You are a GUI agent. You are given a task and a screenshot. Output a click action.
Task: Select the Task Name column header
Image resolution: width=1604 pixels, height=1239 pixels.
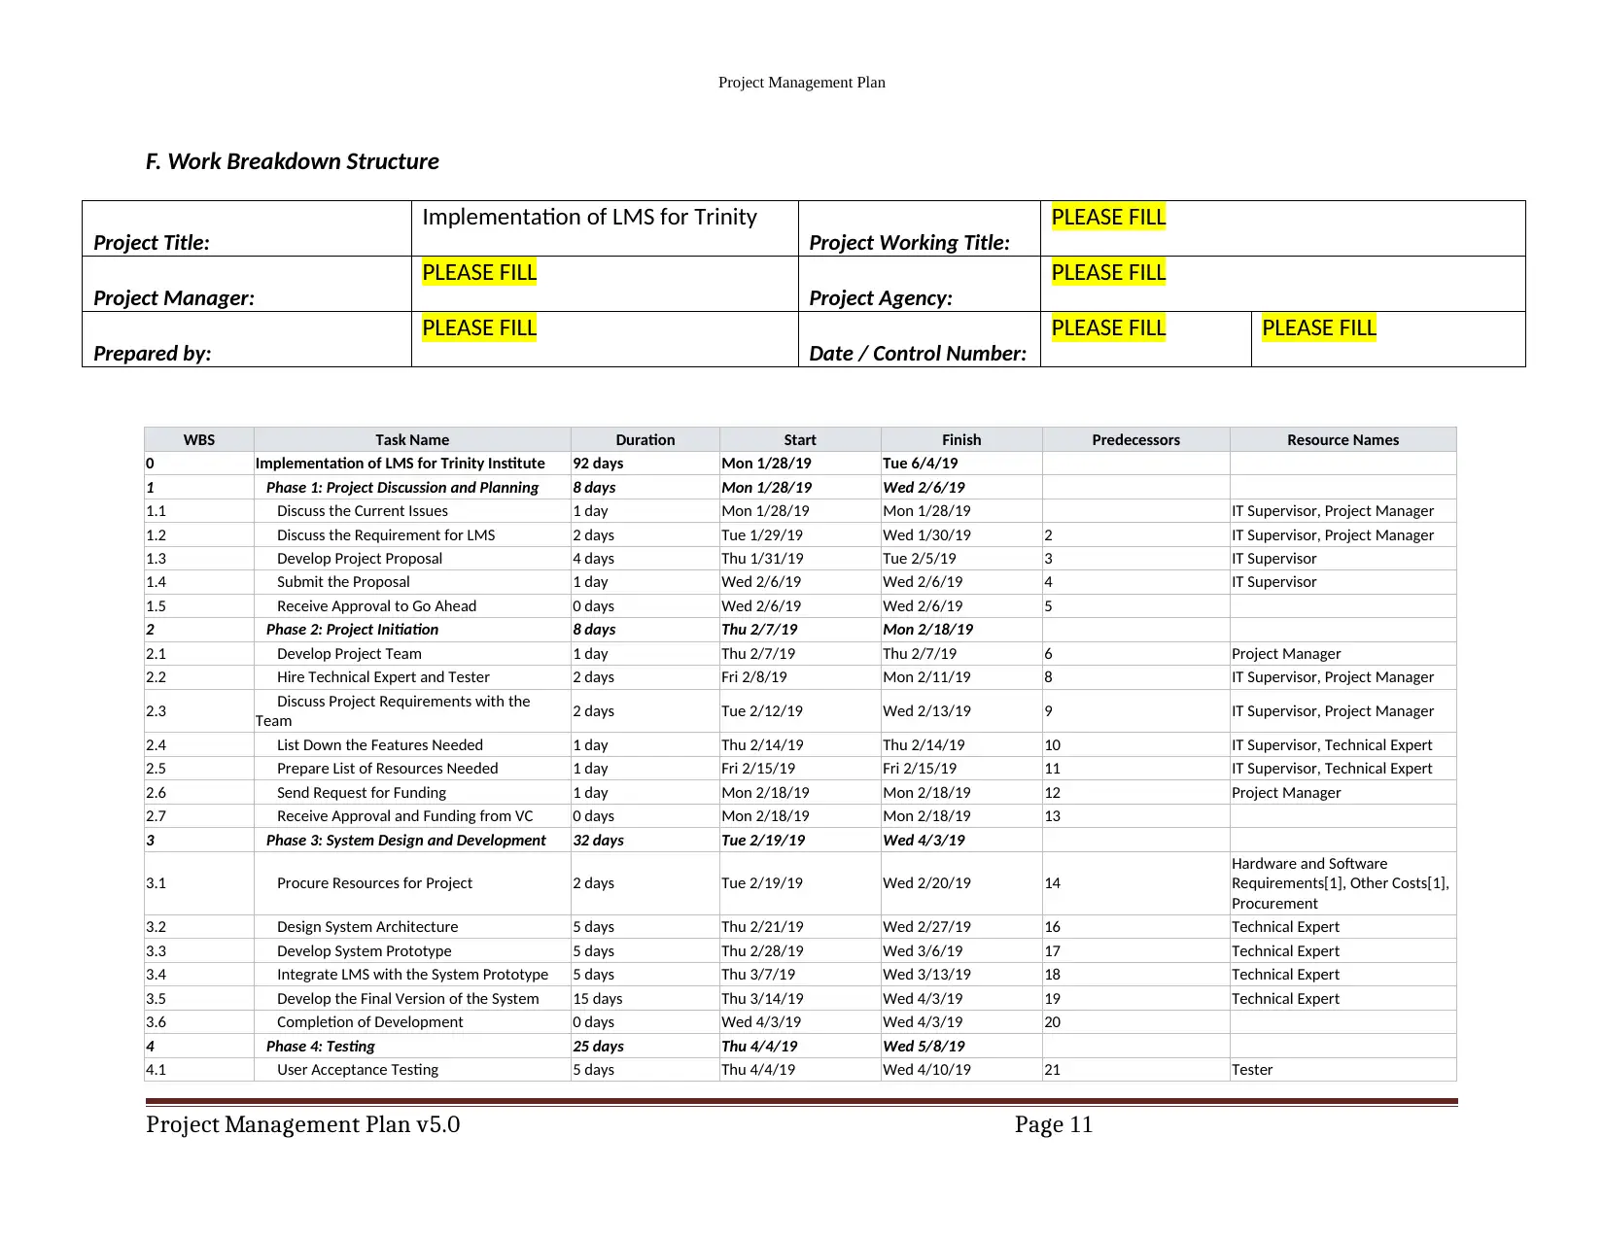[412, 439]
